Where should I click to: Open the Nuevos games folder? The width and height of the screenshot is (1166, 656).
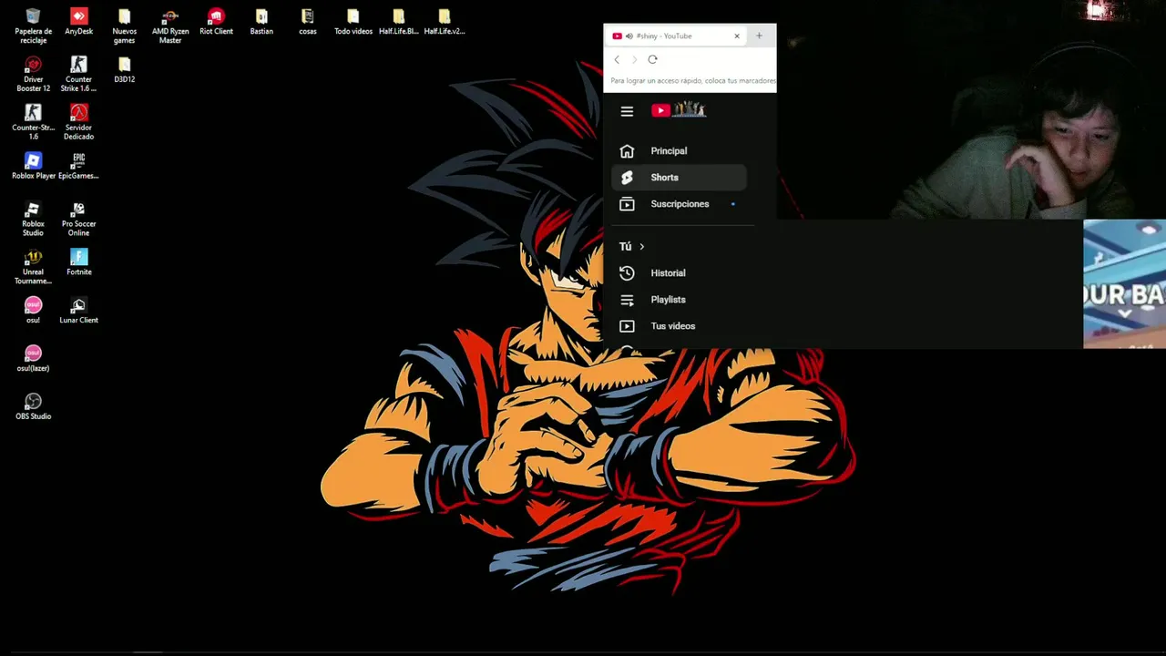point(125,26)
